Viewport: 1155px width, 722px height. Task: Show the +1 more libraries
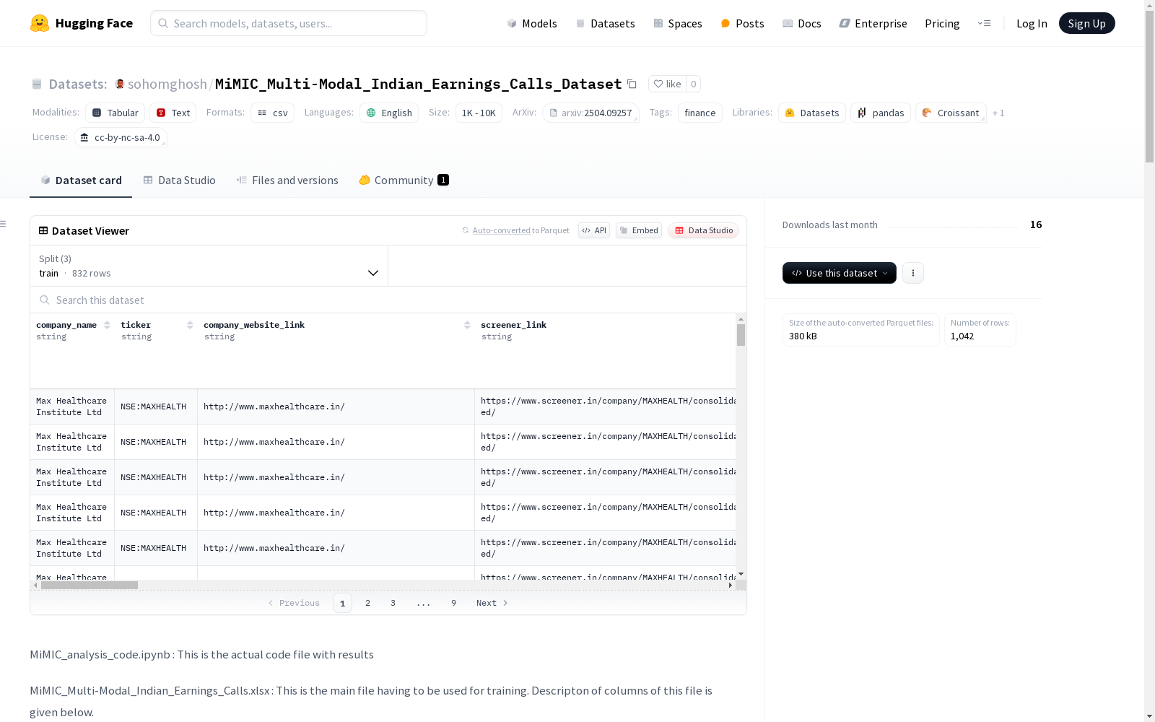click(x=998, y=113)
